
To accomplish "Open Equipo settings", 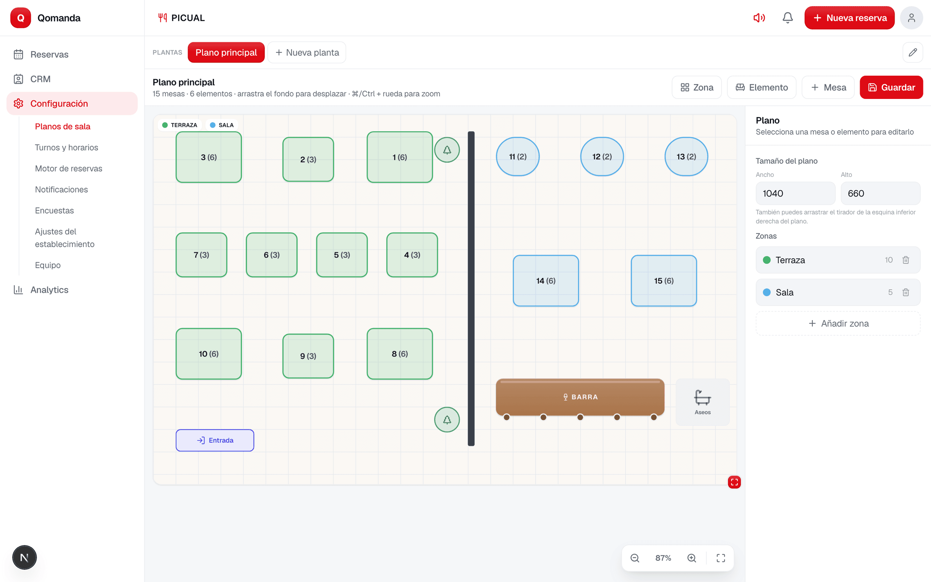I will 48,265.
